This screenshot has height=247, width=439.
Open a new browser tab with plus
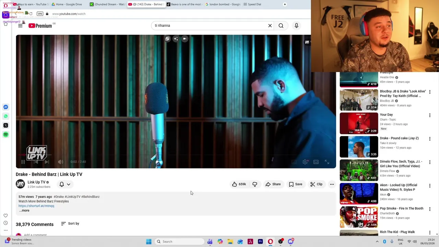coord(285,4)
